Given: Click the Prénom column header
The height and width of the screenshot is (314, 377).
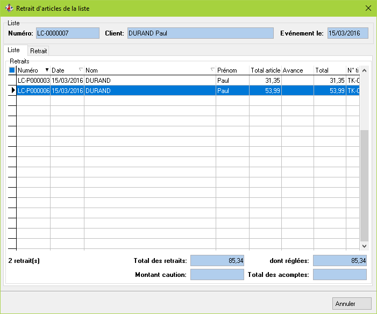Looking at the screenshot, I should pyautogui.click(x=232, y=70).
